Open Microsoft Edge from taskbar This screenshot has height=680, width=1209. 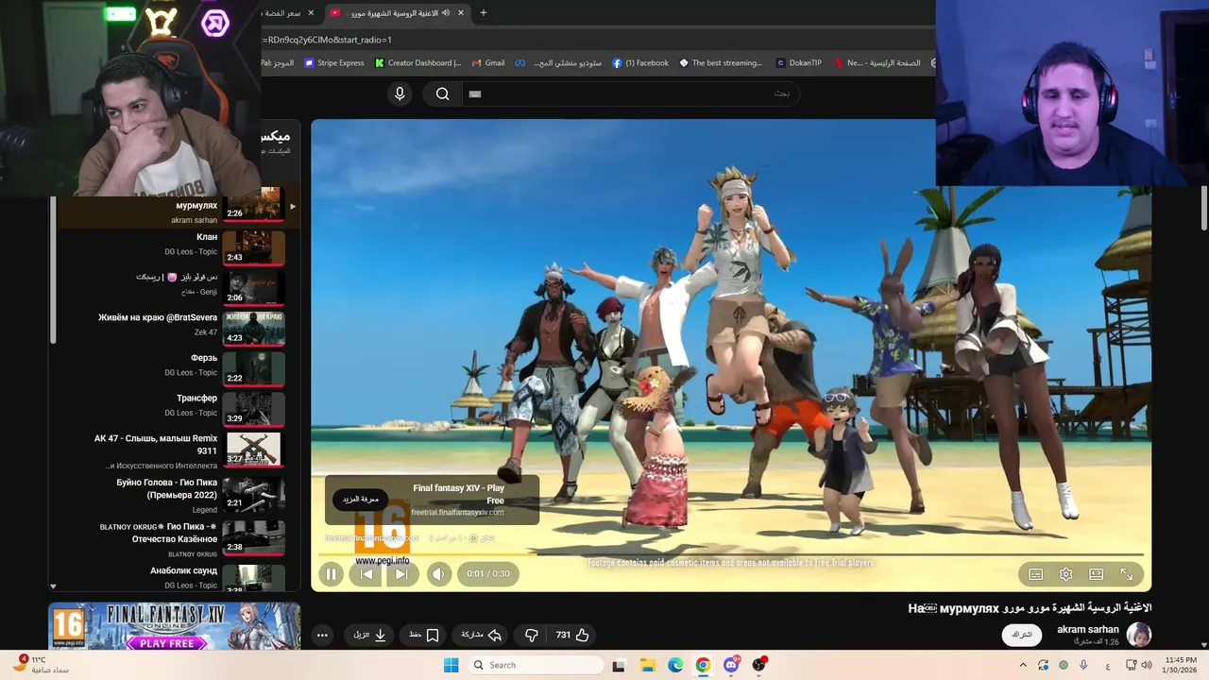point(675,665)
